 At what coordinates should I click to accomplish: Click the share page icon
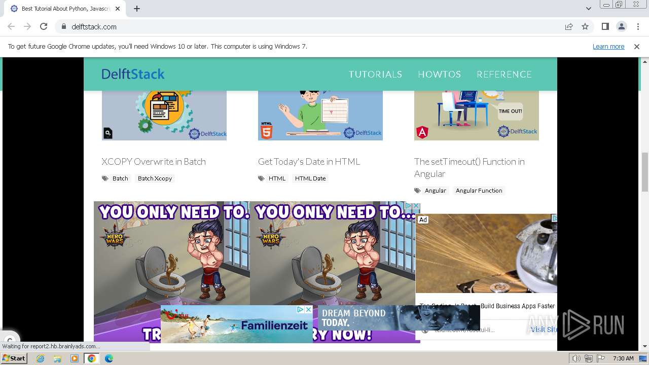(x=569, y=26)
